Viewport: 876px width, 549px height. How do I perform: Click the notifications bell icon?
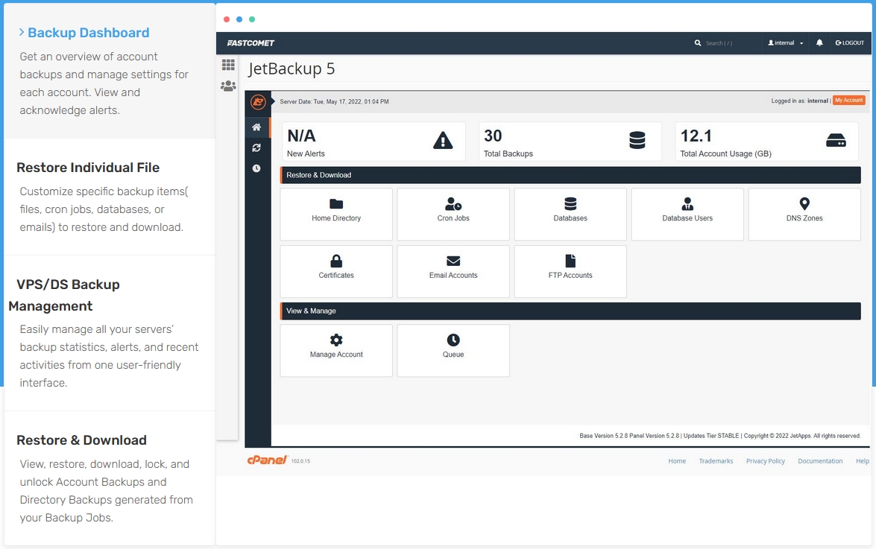coord(819,43)
